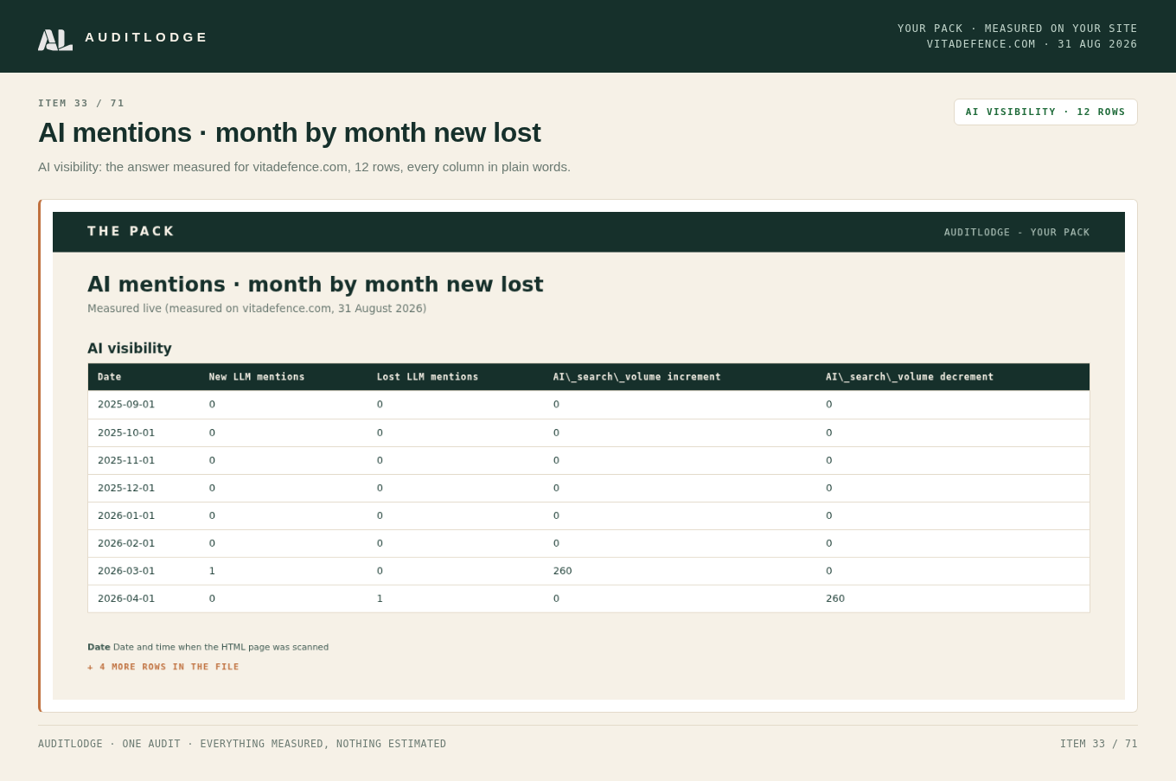Click the Date definition note below the table
Screen dimensions: 1176x781
208,647
